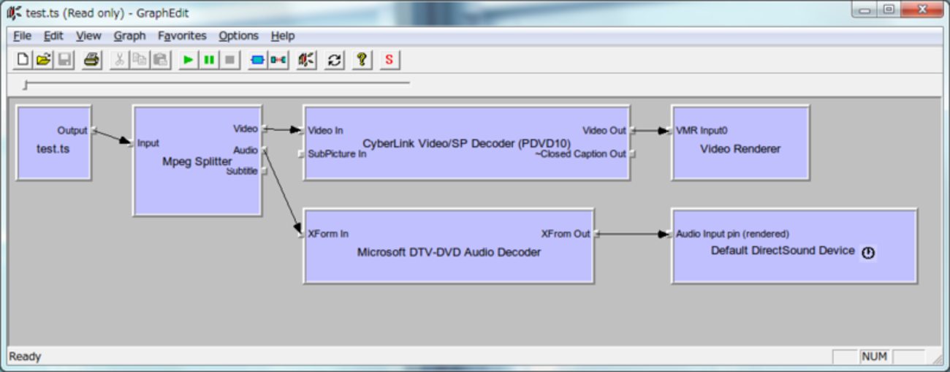Play the graph with the green arrow
950x372 pixels.
pyautogui.click(x=189, y=60)
